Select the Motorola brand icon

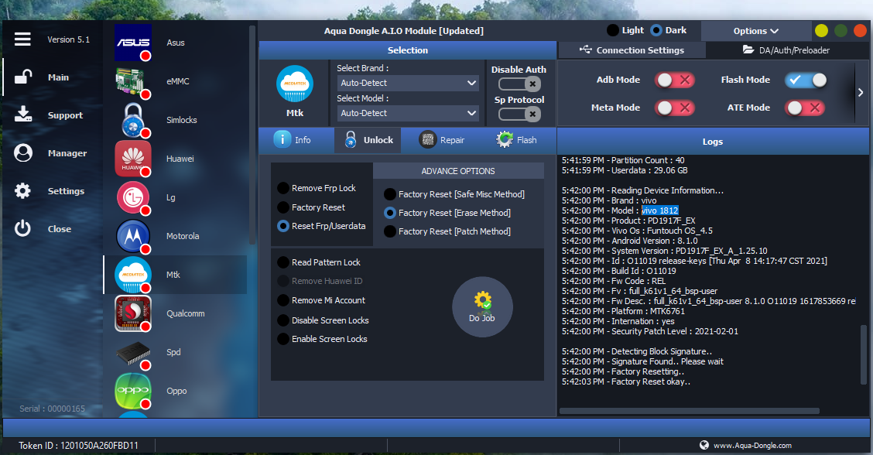point(133,236)
